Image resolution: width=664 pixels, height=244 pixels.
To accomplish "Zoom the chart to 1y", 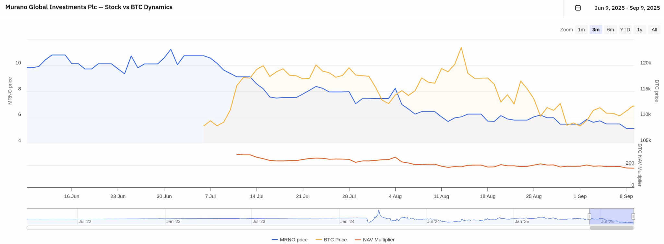I will (x=640, y=29).
